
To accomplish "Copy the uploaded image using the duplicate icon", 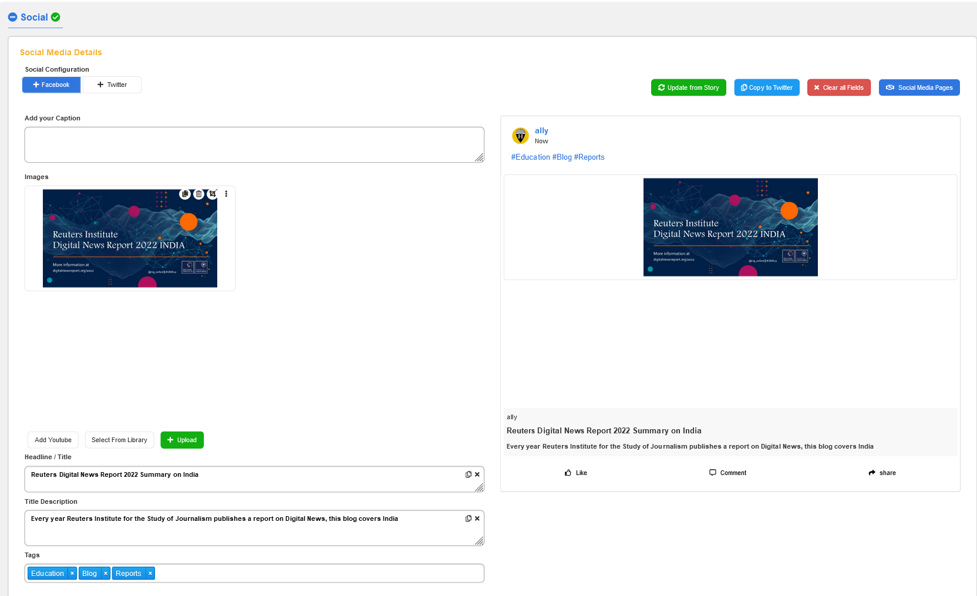I will (x=185, y=194).
